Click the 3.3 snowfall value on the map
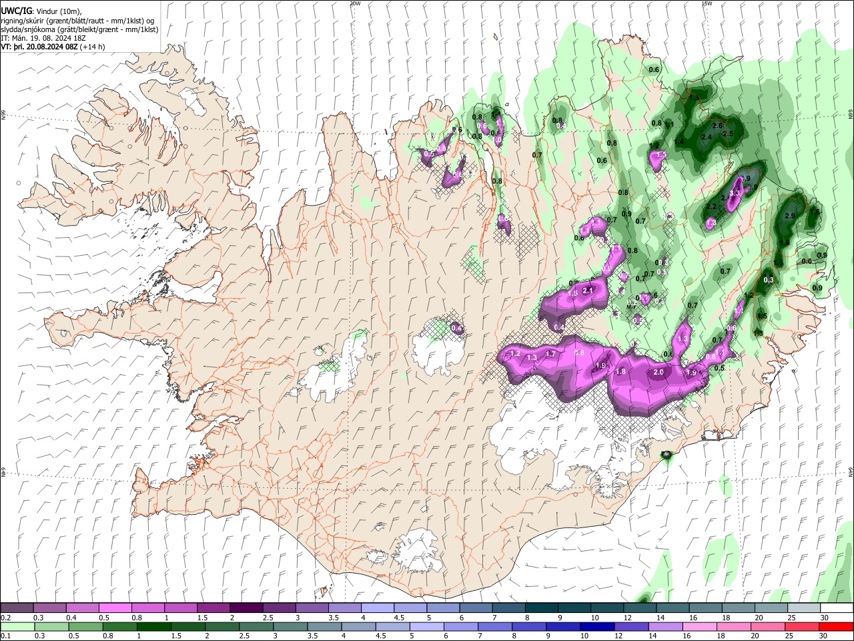854x641 pixels. (735, 193)
